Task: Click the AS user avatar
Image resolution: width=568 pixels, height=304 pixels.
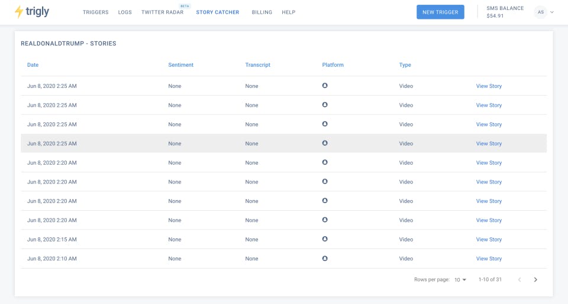Action: click(x=541, y=12)
